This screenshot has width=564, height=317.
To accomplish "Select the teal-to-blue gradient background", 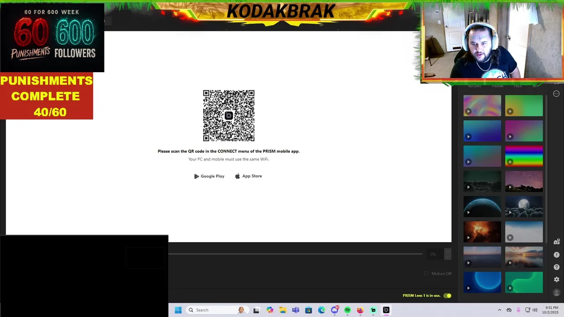I will pos(482,131).
